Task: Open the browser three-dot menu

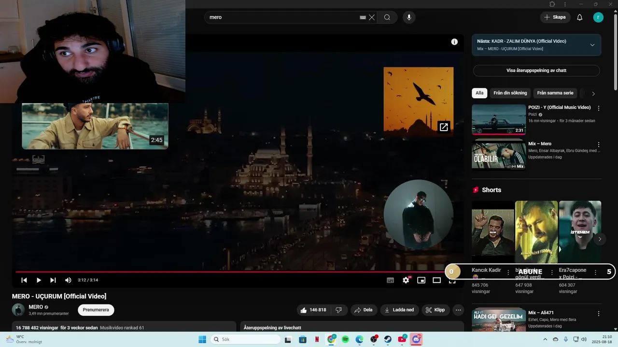Action: 565,4
